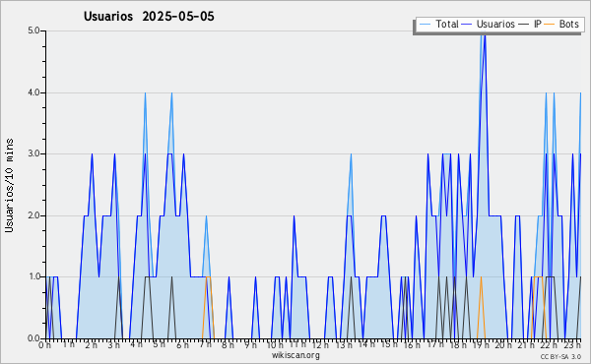Click the 'Total' legend label

[x=447, y=24]
